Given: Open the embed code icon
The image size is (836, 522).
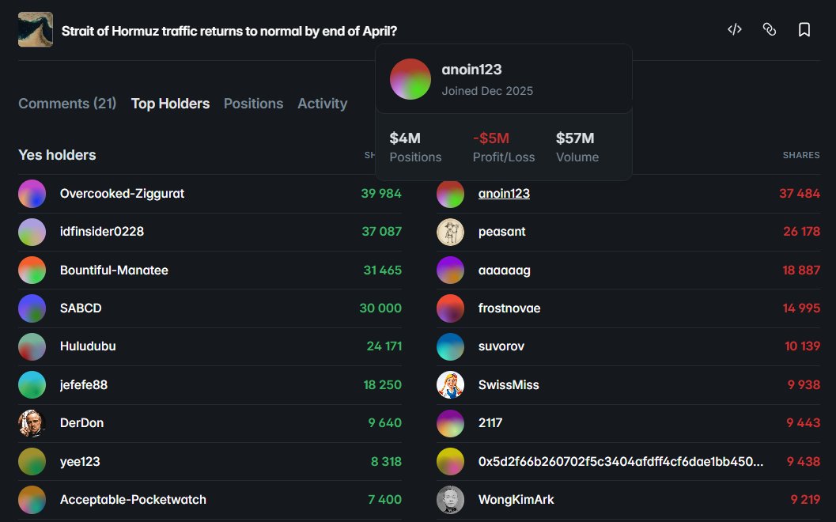Looking at the screenshot, I should tap(734, 28).
